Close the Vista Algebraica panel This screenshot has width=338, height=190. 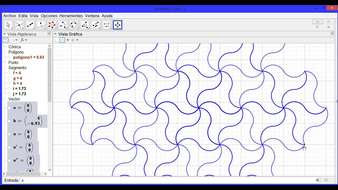pos(49,34)
